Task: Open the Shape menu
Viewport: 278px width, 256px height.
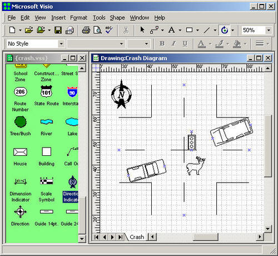Action: [x=117, y=18]
